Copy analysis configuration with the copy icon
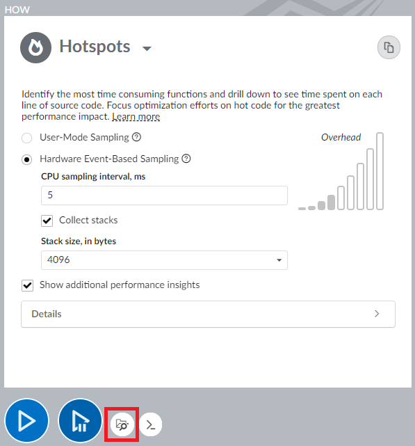This screenshot has height=446, width=415. pyautogui.click(x=389, y=47)
